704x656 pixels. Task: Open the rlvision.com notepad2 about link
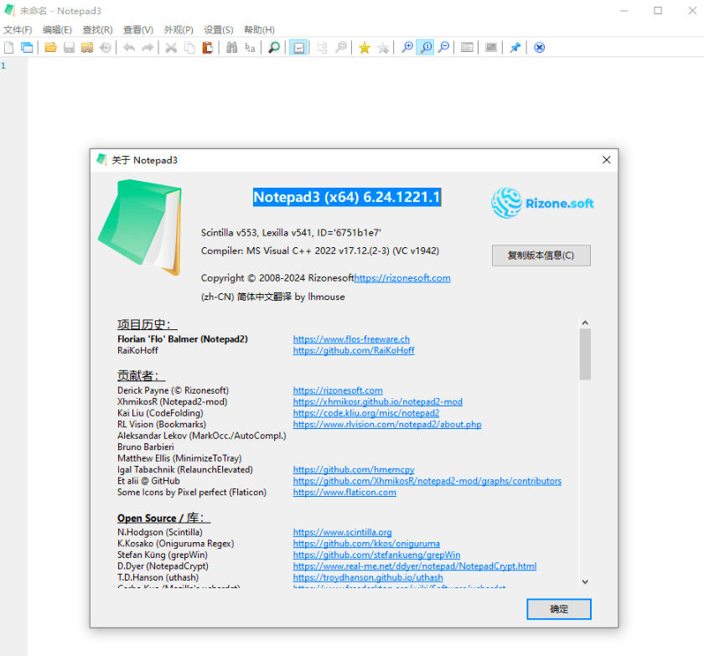(x=387, y=424)
